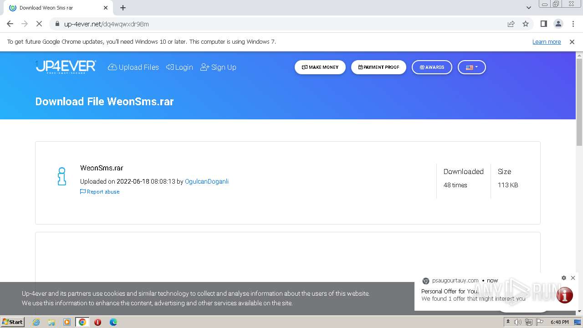Click the Make Money button
This screenshot has height=328, width=583.
coord(320,67)
